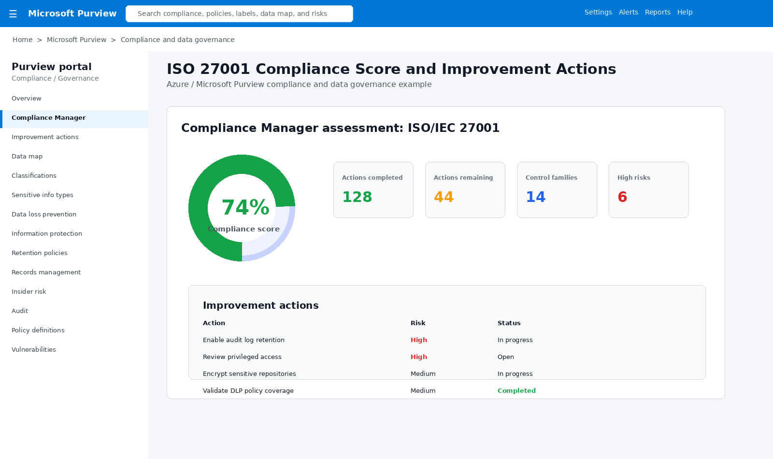Open Reports in the top bar
This screenshot has width=773, height=459.
tap(658, 12)
